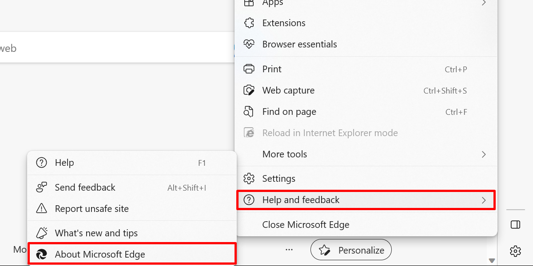The width and height of the screenshot is (533, 266).
Task: Click the Find on page magnifier icon
Action: [249, 111]
